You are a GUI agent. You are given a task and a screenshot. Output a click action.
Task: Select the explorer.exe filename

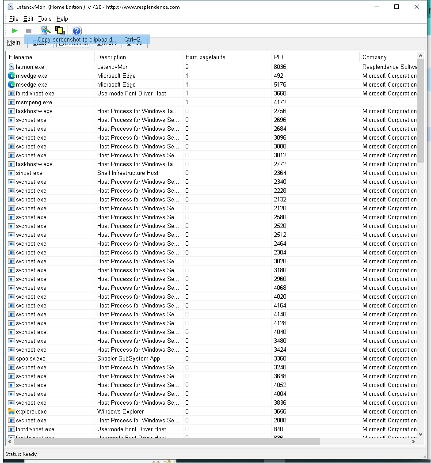[x=31, y=411]
